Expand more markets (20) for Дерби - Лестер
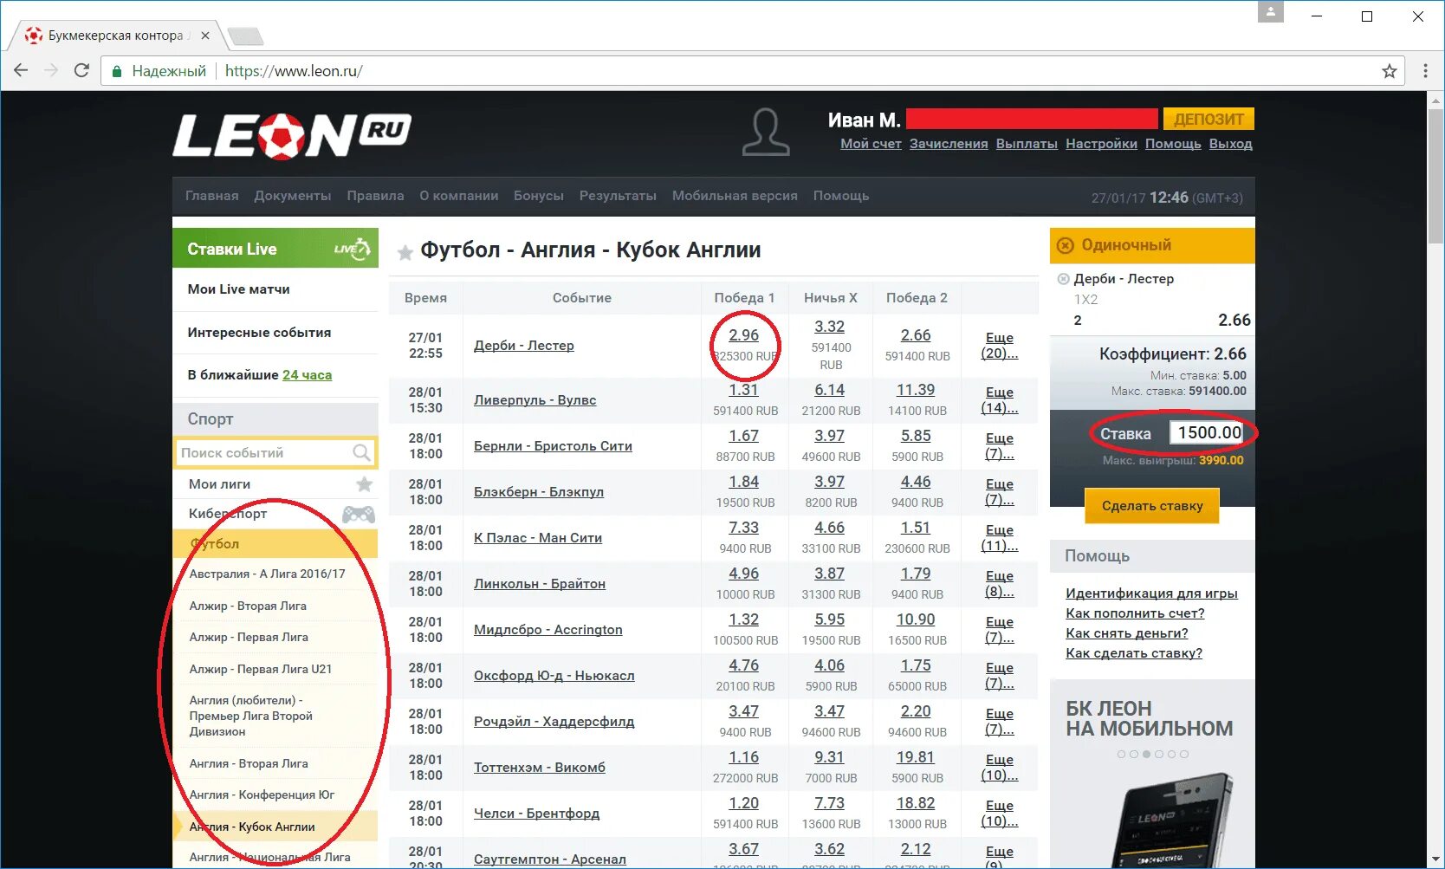The height and width of the screenshot is (869, 1445). pos(999,346)
